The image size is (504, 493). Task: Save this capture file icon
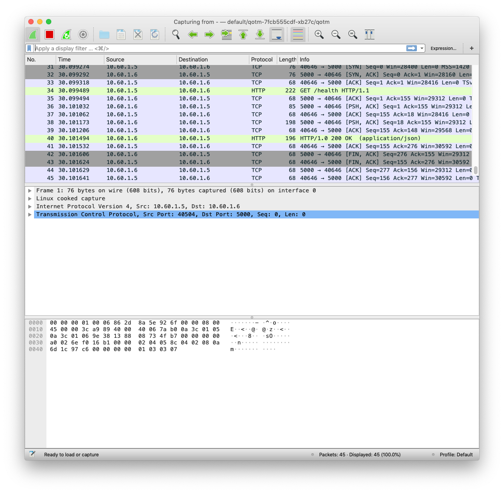coord(121,35)
